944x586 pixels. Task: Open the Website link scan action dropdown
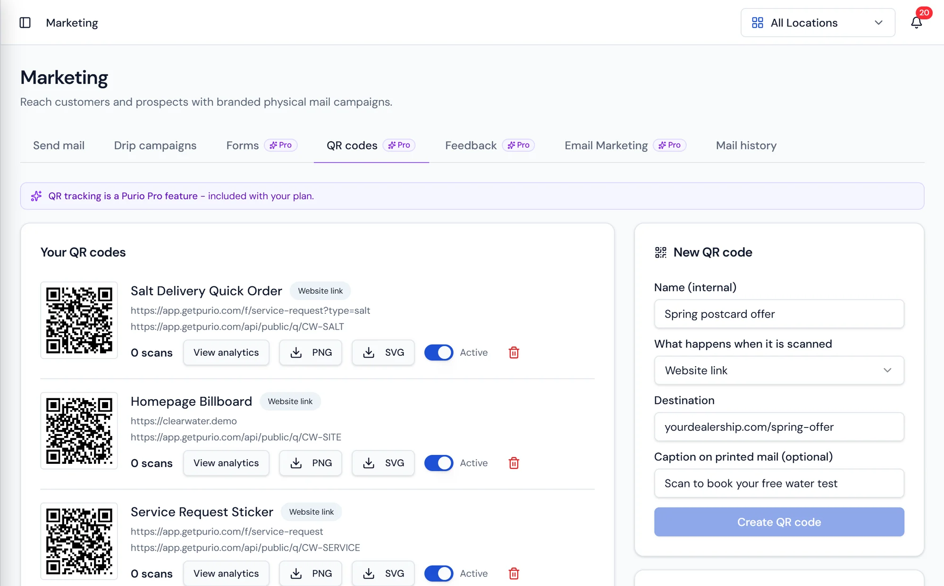pos(779,370)
